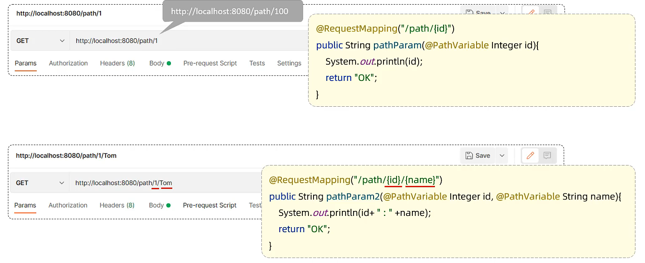Click the pencil edit icon in the path/1/Tom request
This screenshot has width=645, height=263.
530,155
